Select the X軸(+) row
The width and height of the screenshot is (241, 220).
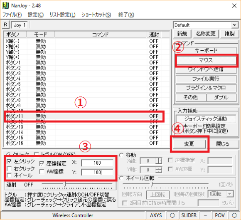[87, 47]
